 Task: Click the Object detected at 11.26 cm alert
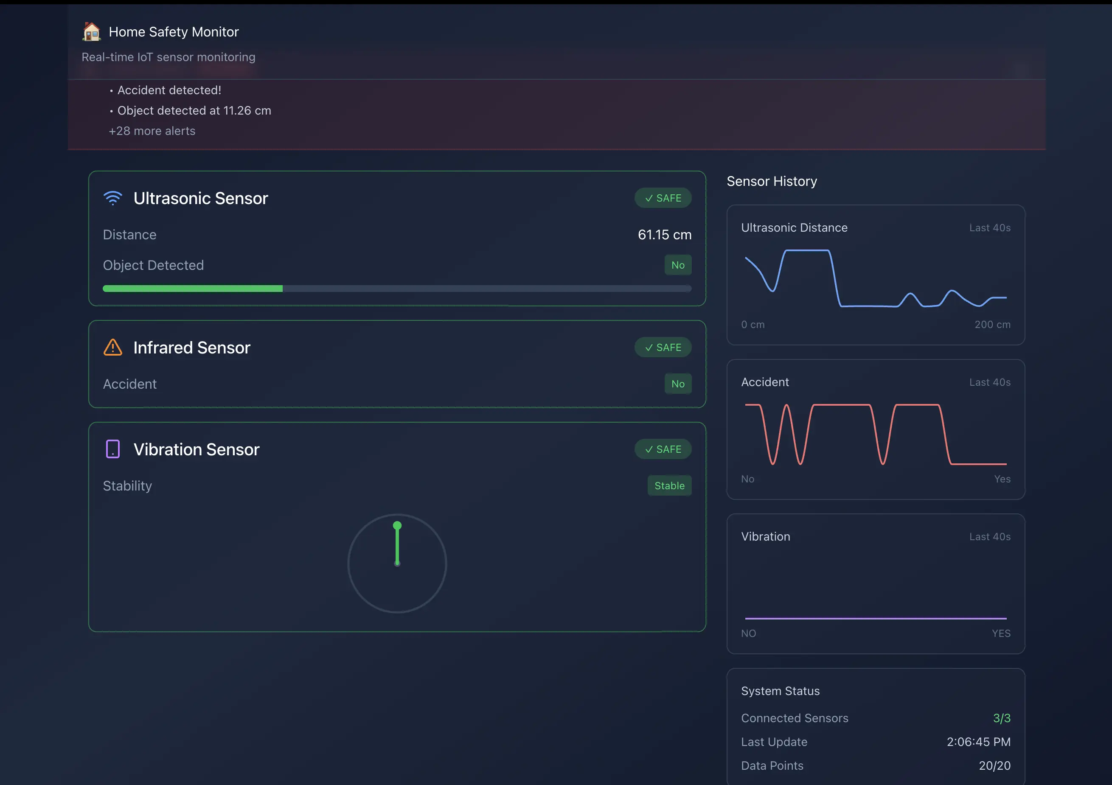tap(194, 110)
